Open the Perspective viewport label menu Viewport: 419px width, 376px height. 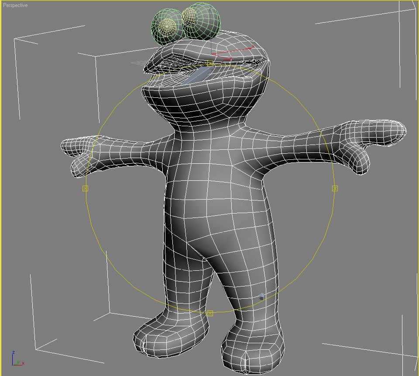[x=15, y=5]
